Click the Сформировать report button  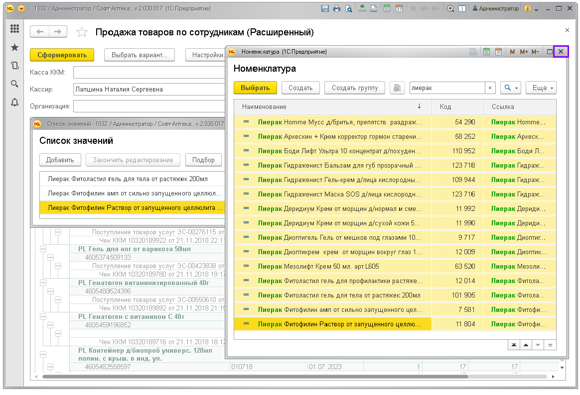coord(62,55)
